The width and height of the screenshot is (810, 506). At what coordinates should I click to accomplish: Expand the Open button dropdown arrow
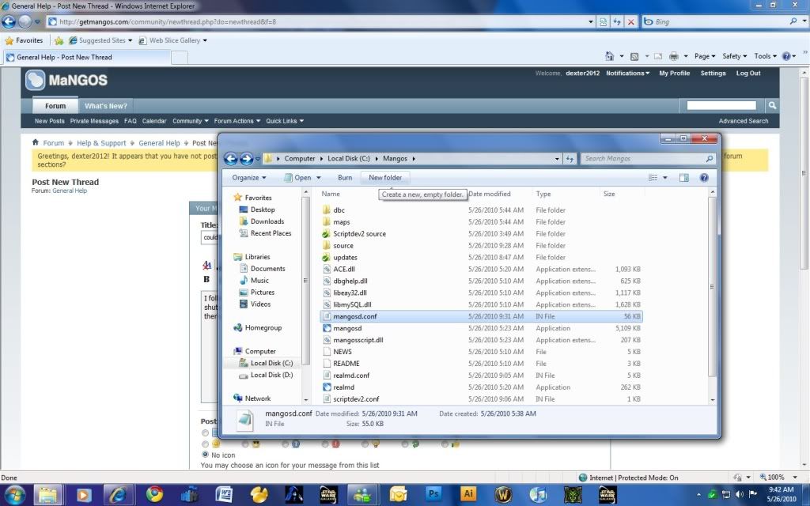coord(319,178)
